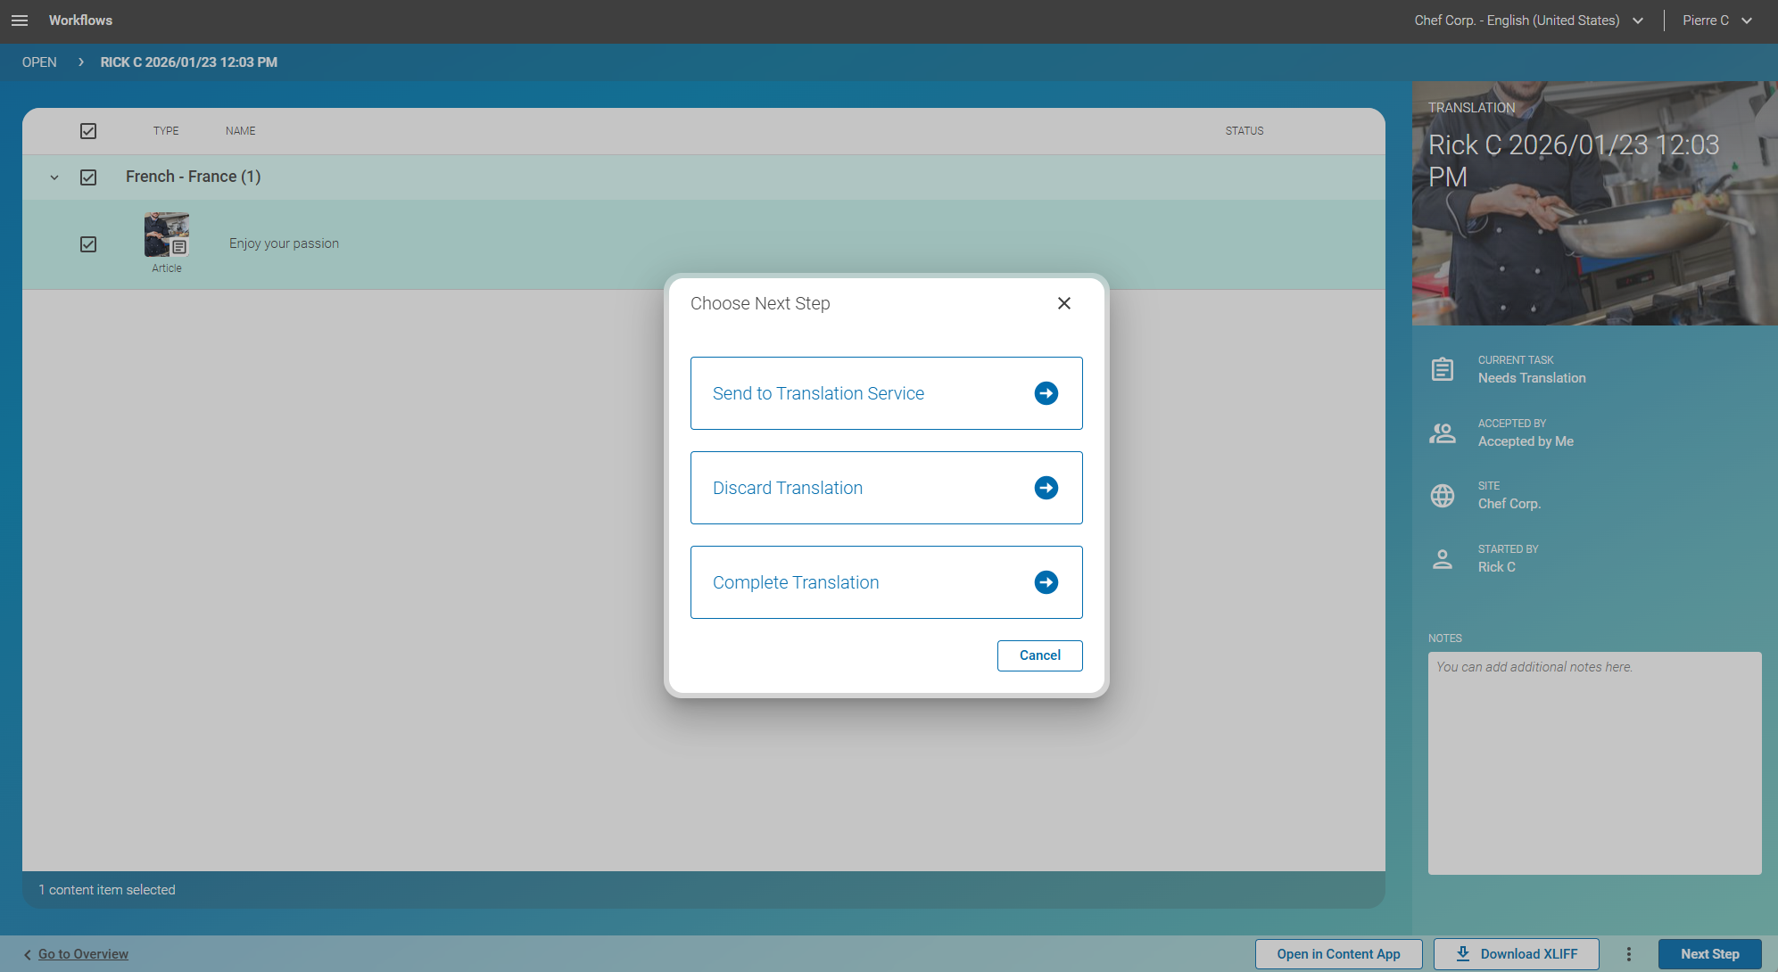Click the Accepted By people icon
Image resolution: width=1778 pixels, height=972 pixels.
coord(1443,432)
